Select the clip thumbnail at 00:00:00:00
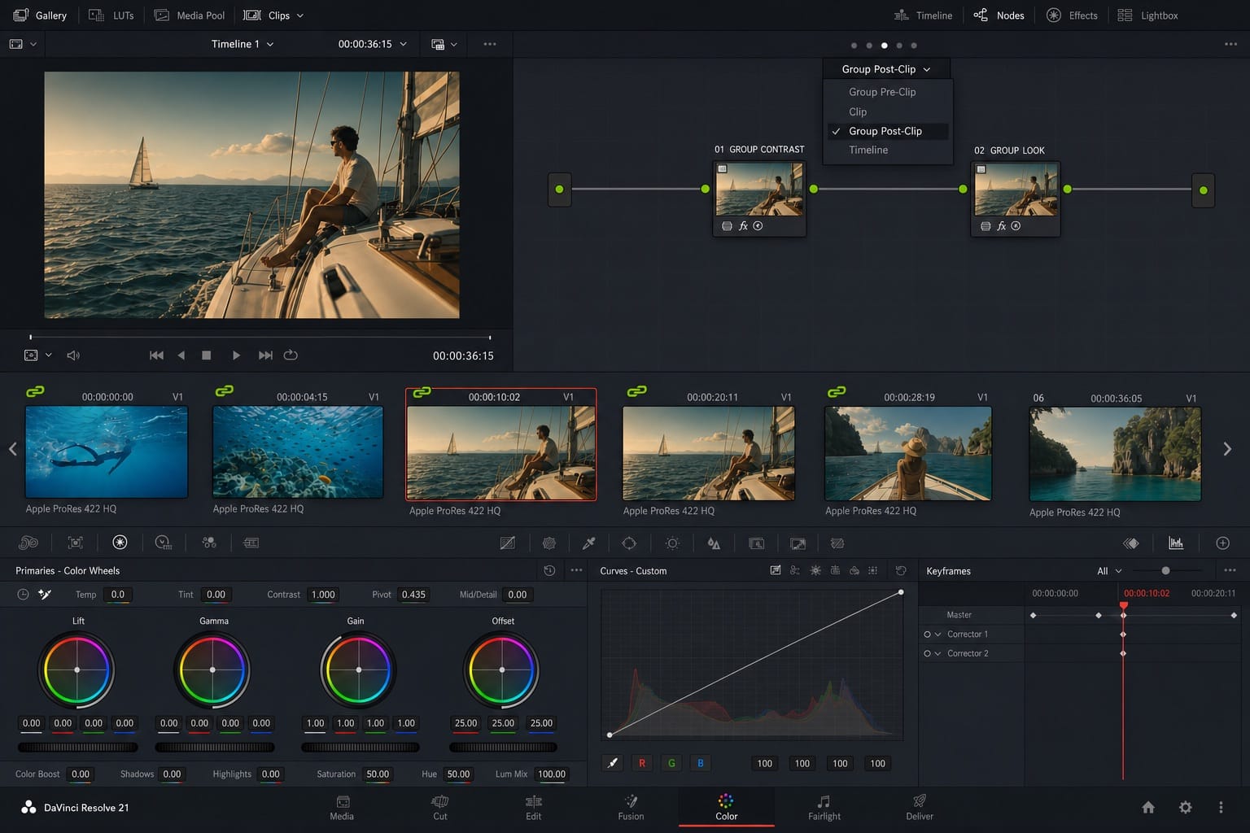1250x833 pixels. point(107,451)
